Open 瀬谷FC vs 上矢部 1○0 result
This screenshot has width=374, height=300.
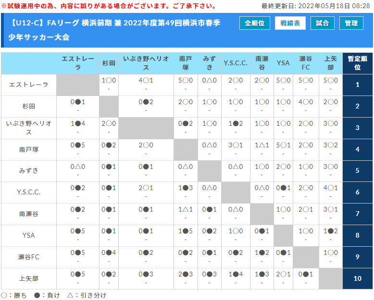331,252
